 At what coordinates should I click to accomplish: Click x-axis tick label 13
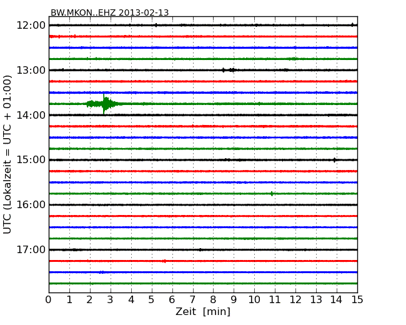coord(316,300)
